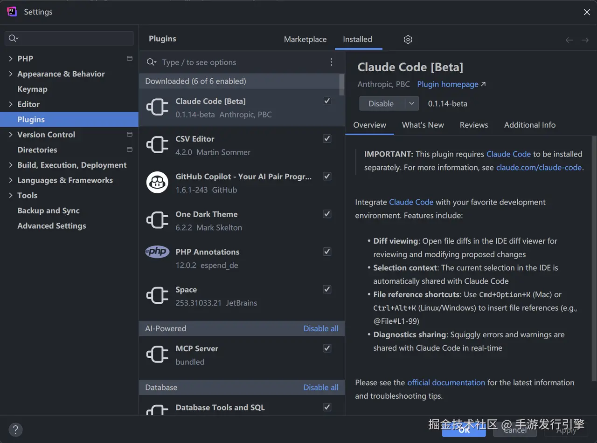Screen dimensions: 597x443
Task: Click the Claude Code plugin icon
Action: coord(157,107)
